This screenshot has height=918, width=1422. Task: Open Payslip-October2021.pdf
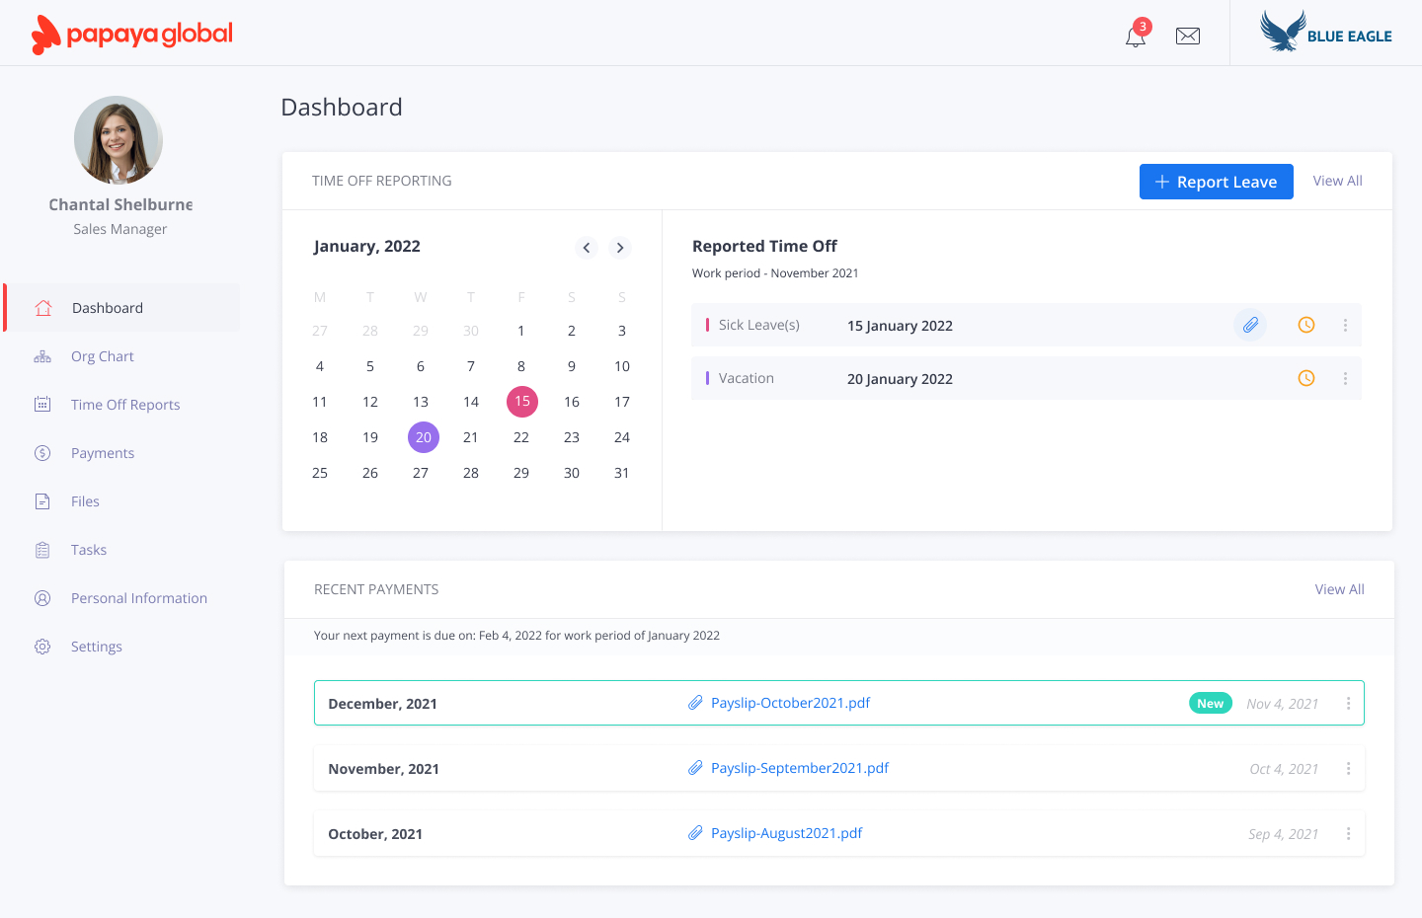click(790, 703)
